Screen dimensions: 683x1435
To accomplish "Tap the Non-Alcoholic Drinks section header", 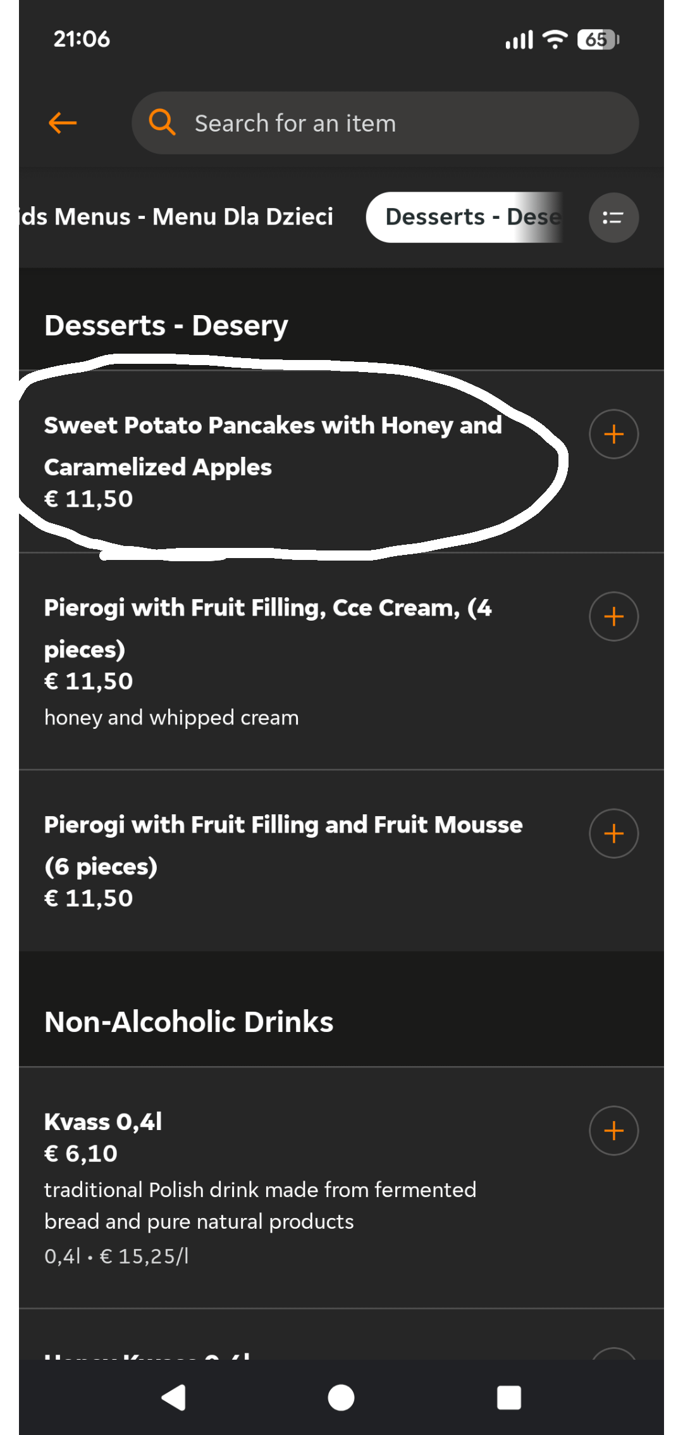I will click(188, 1022).
